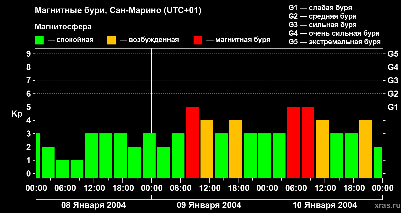Click the 'G1 — слабая буря' description
This screenshot has height=213, width=401.
(320, 8)
